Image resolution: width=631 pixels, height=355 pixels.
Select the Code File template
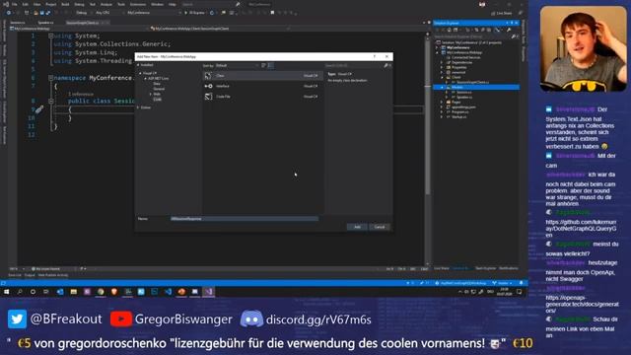pos(262,97)
